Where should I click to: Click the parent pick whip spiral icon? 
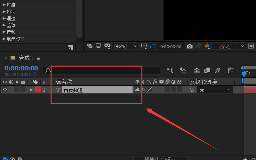[x=192, y=90]
